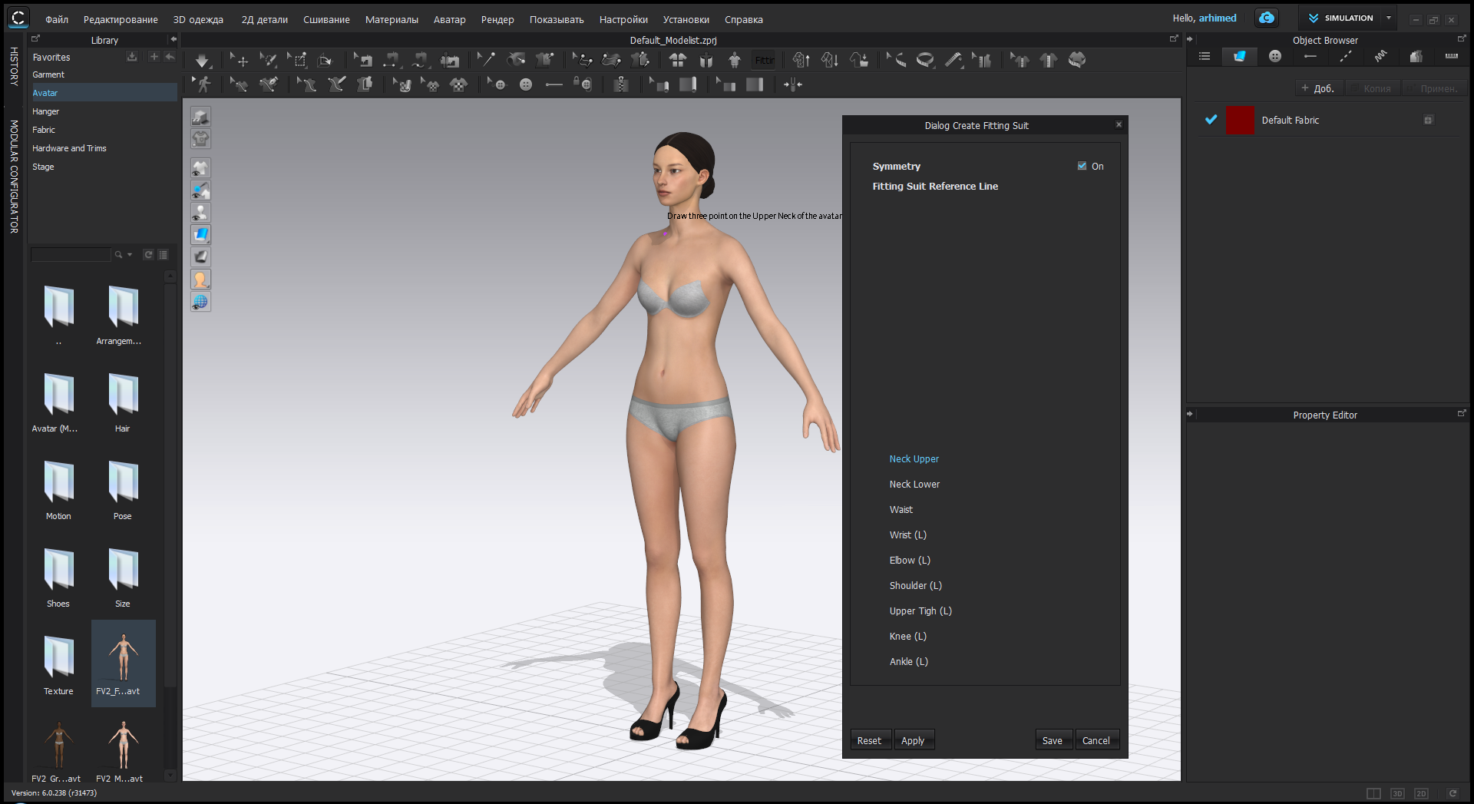The width and height of the screenshot is (1474, 804).
Task: Uncheck the Symmetry On checkbox
Action: [x=1082, y=166]
